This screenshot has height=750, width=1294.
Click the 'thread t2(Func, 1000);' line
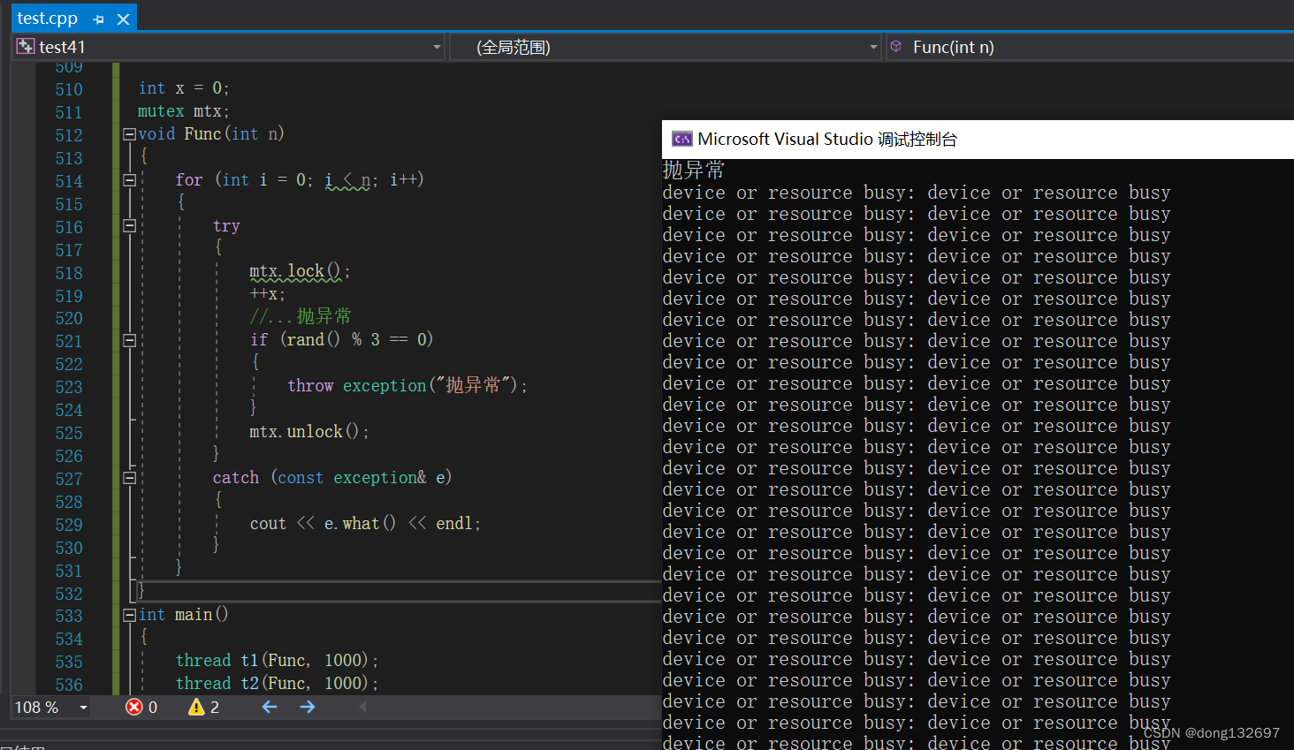[277, 683]
